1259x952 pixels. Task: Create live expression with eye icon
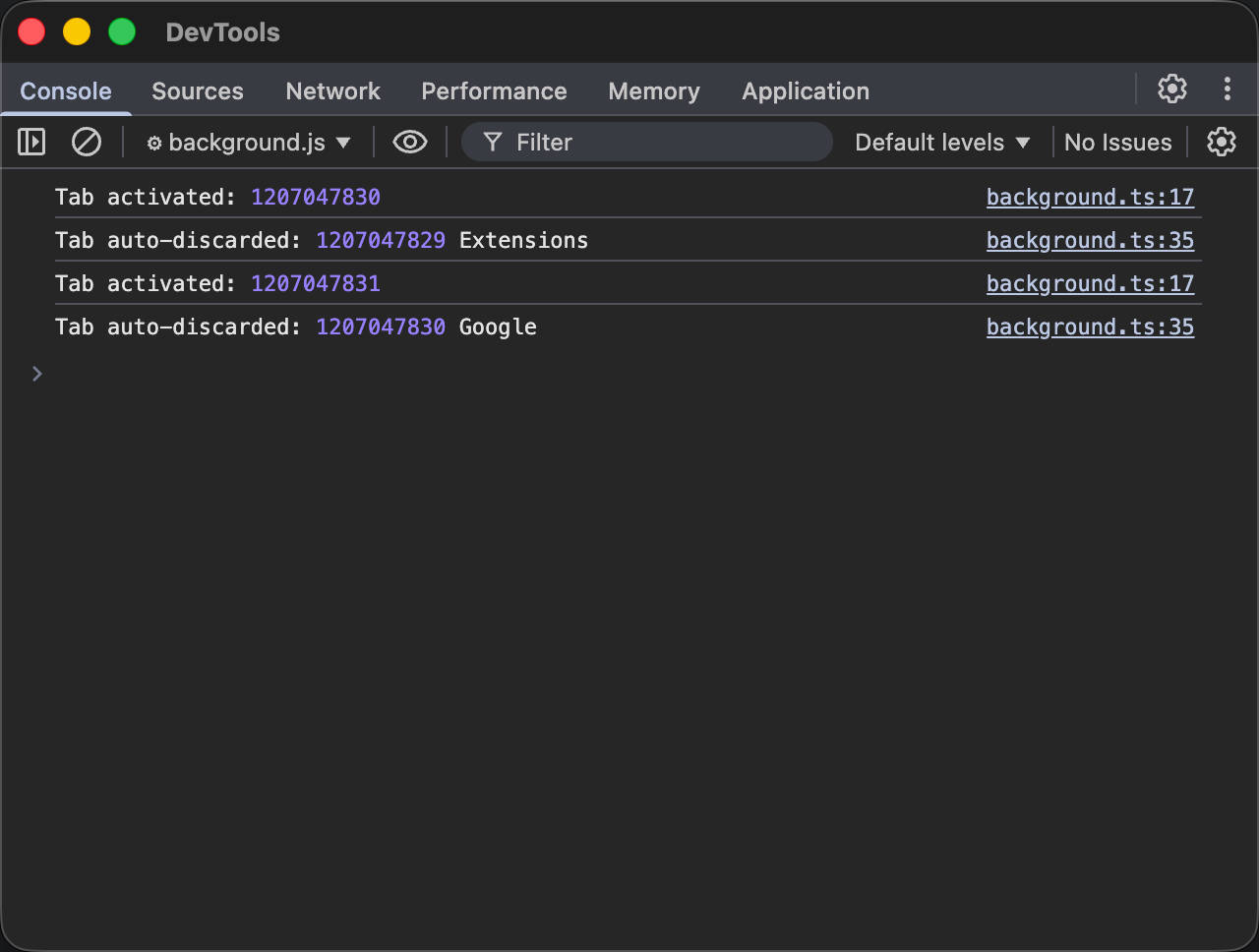click(409, 143)
